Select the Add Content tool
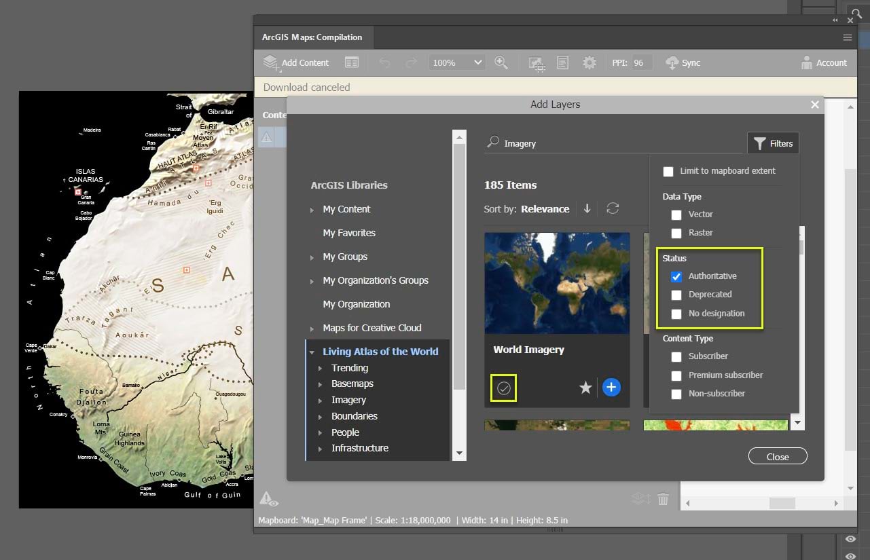 [x=295, y=62]
